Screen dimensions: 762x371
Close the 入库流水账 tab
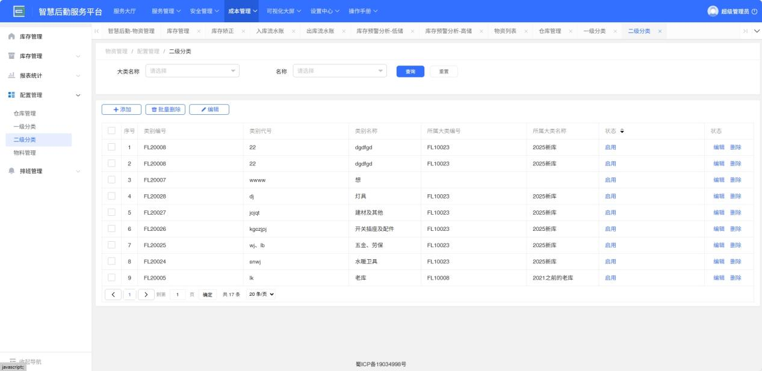pos(293,31)
